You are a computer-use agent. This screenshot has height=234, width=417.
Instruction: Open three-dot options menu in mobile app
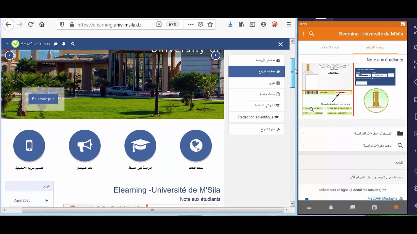(303, 33)
